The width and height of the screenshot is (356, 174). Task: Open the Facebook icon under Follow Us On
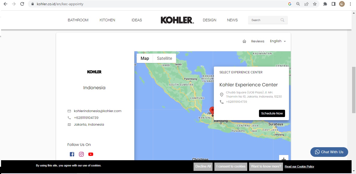tap(72, 154)
